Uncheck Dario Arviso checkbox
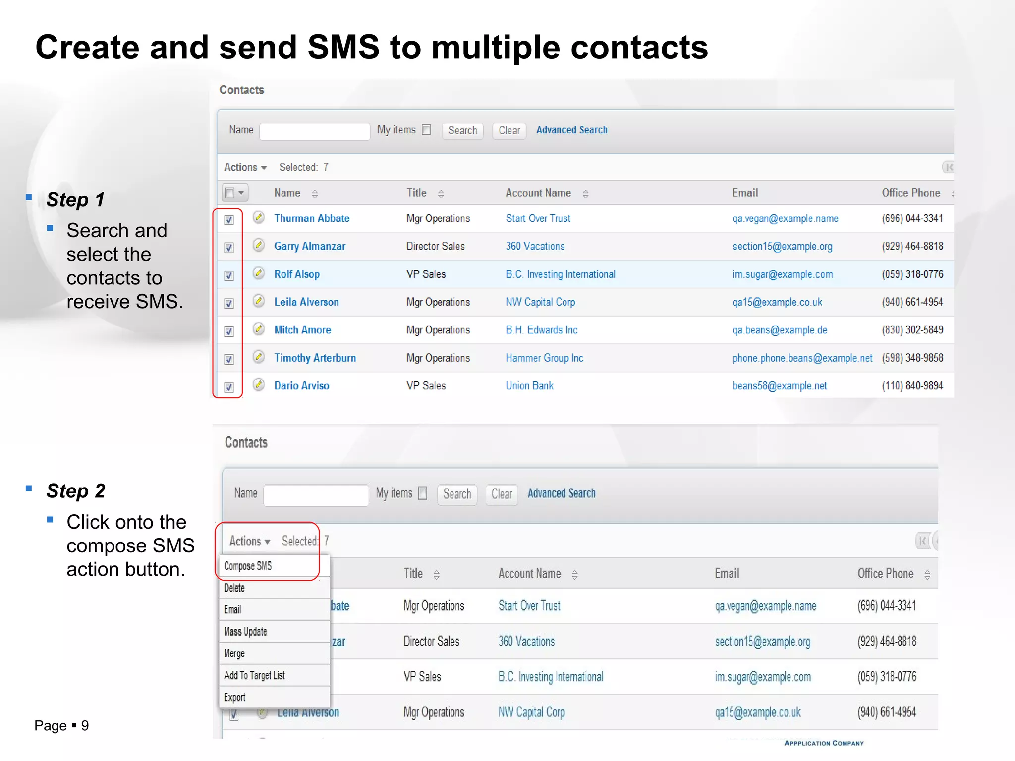 [x=229, y=387]
